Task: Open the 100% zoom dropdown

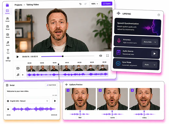Action: [x=94, y=4]
